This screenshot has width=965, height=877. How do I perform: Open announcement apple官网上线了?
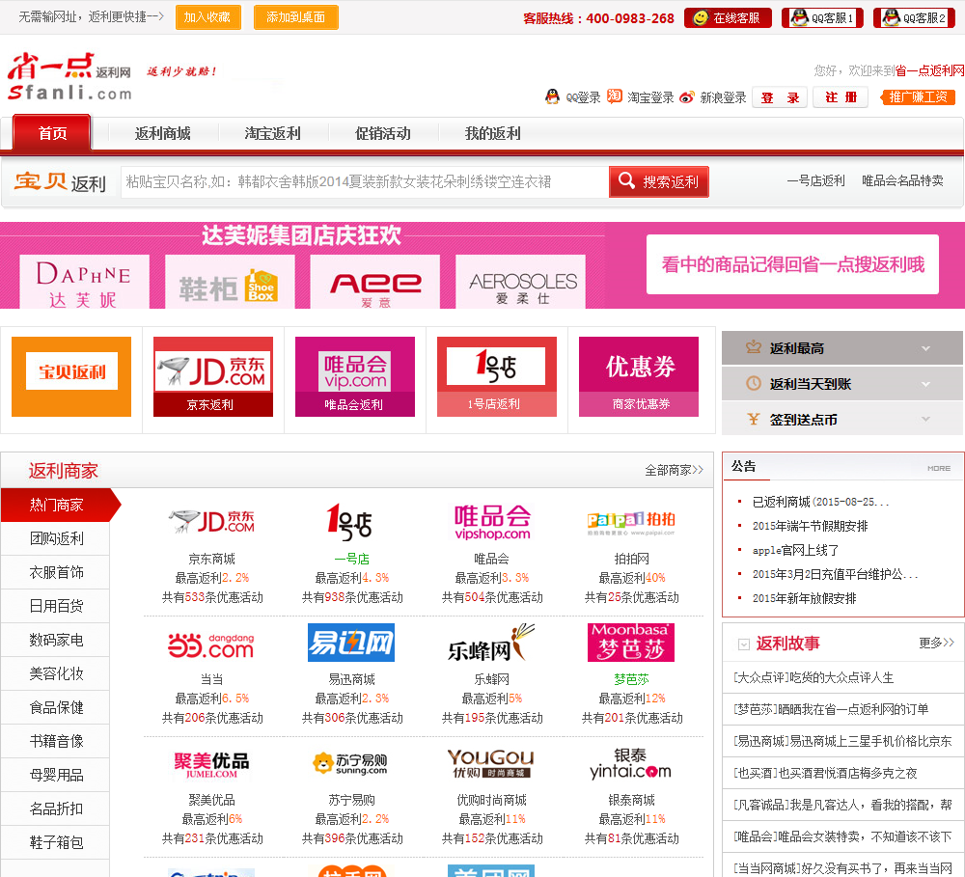point(795,550)
